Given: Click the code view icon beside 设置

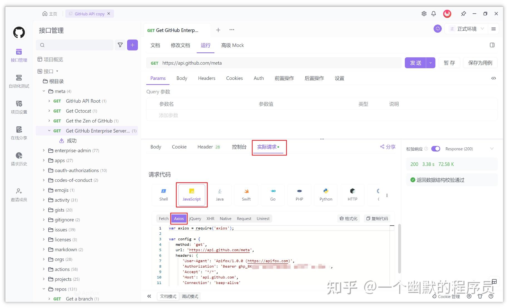Looking at the screenshot, I should [494, 78].
